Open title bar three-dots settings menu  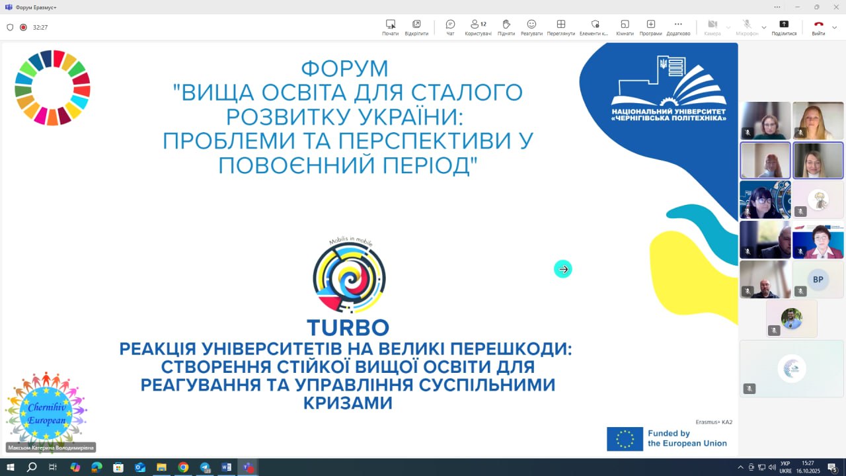click(777, 7)
